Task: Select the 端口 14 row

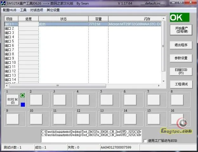Action: [83, 80]
